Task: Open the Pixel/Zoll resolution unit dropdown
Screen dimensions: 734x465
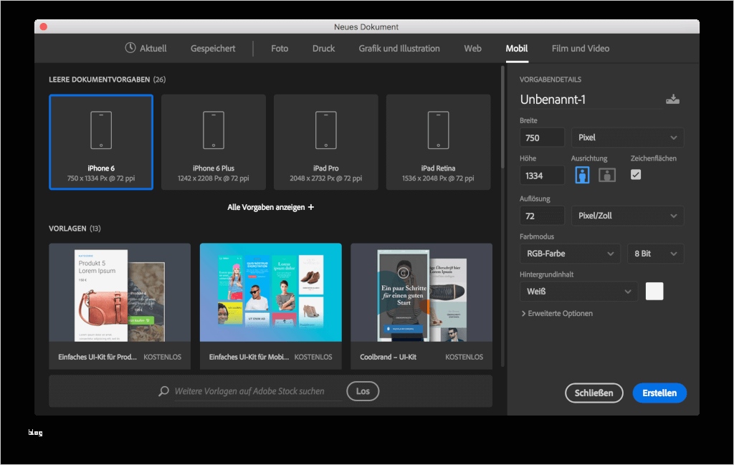Action: point(627,216)
